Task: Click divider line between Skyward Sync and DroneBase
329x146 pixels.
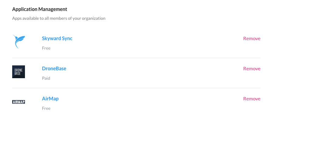Action: pyautogui.click(x=136, y=58)
